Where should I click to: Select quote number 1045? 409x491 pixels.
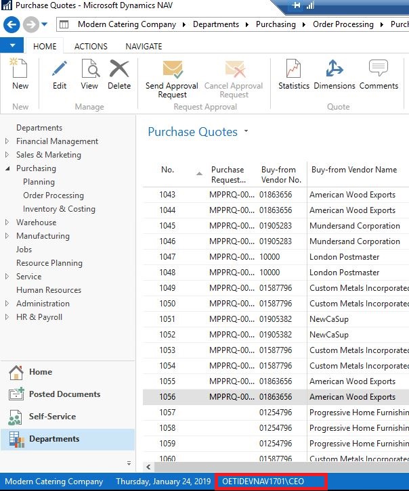click(167, 226)
